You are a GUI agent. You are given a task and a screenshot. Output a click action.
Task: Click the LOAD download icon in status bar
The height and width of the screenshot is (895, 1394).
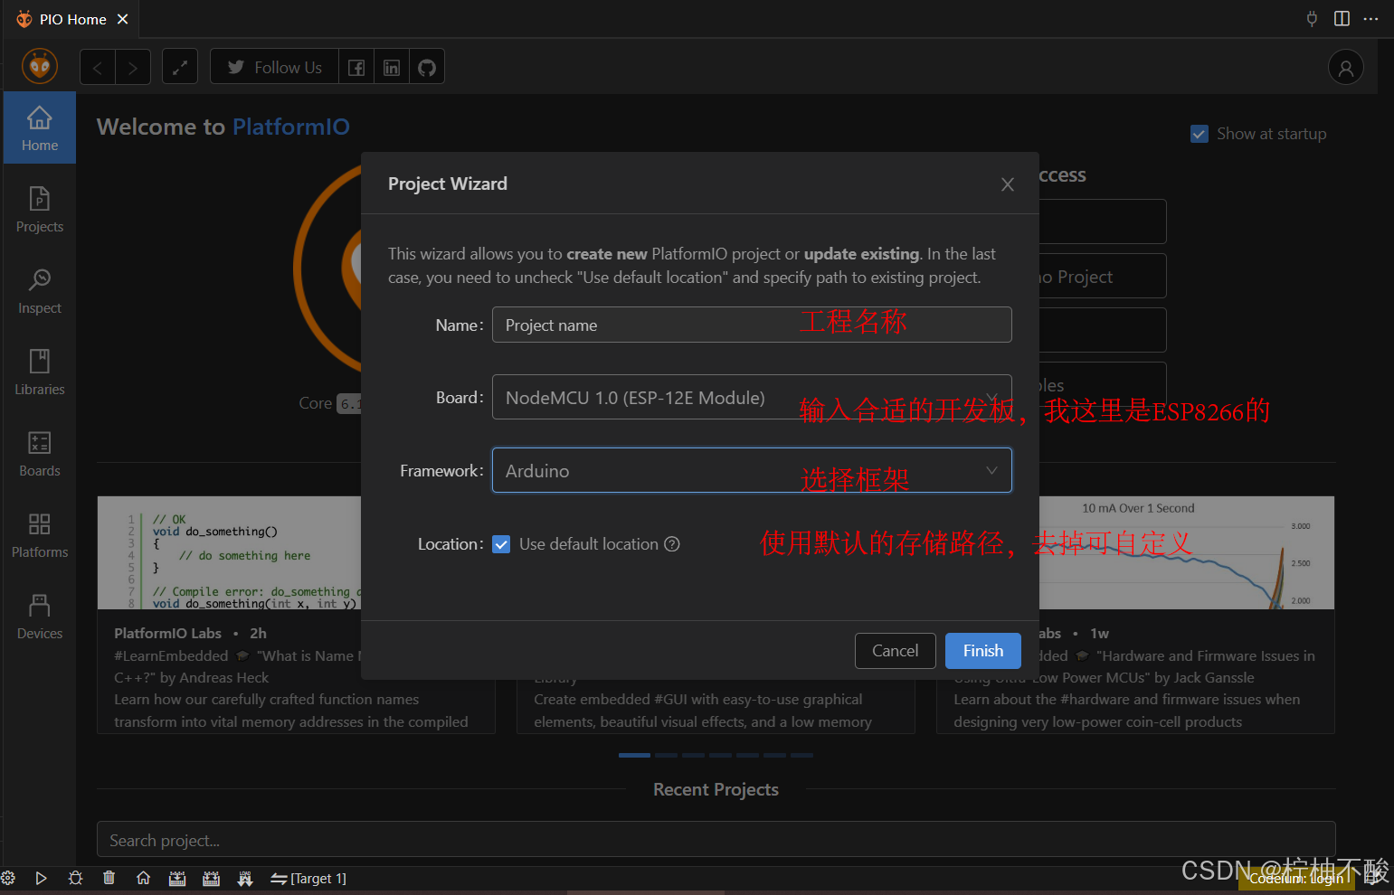(245, 878)
